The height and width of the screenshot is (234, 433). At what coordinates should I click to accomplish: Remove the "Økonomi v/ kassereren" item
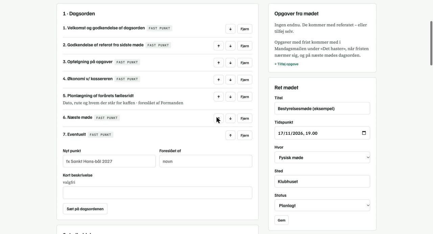tap(245, 79)
